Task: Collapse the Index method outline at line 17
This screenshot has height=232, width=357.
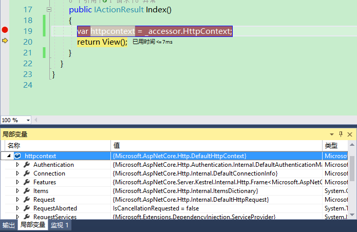Action: (x=49, y=10)
